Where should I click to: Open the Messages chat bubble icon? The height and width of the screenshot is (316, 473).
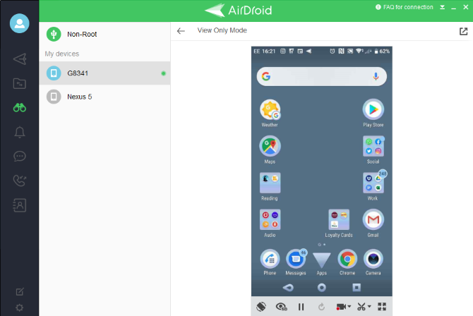click(x=20, y=156)
